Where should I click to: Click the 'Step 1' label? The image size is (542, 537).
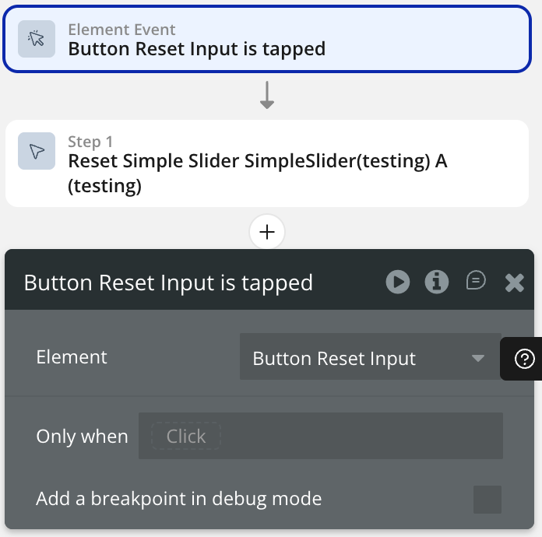90,142
